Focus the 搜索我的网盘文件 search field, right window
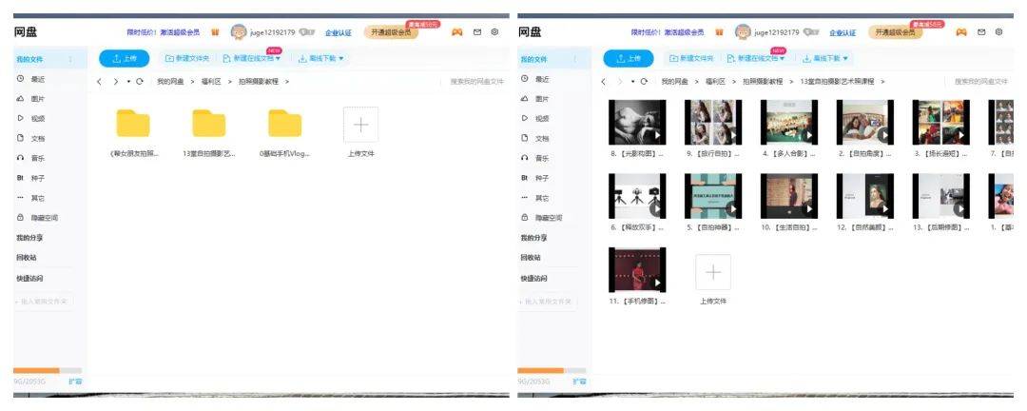1027x411 pixels. click(x=980, y=82)
